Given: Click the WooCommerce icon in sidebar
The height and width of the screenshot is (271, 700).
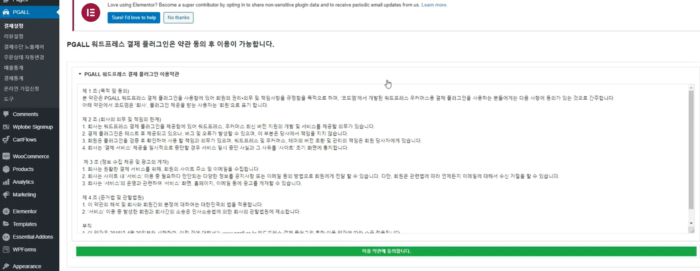Looking at the screenshot, I should pos(6,156).
